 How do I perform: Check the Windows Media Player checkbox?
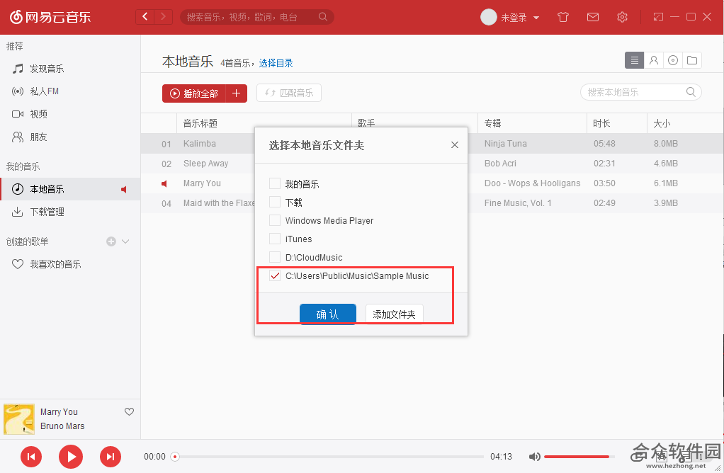click(275, 220)
